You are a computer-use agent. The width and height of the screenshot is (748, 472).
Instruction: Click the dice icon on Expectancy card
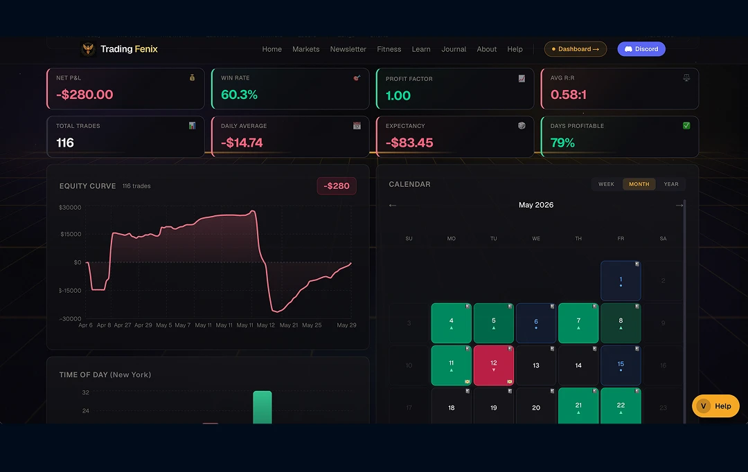tap(522, 126)
